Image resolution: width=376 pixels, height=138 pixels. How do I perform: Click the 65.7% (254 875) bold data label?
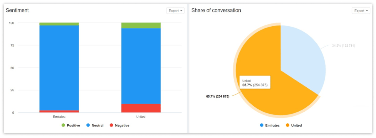point(218,96)
